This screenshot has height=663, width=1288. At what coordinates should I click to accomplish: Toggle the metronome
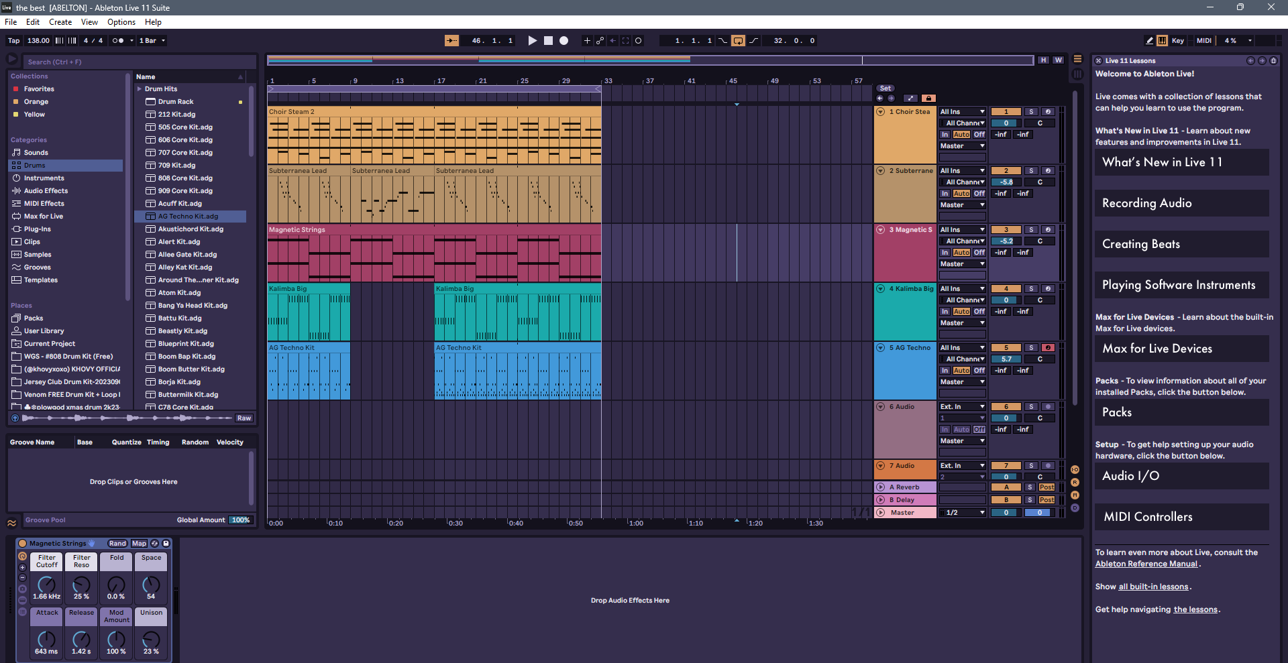pos(117,41)
